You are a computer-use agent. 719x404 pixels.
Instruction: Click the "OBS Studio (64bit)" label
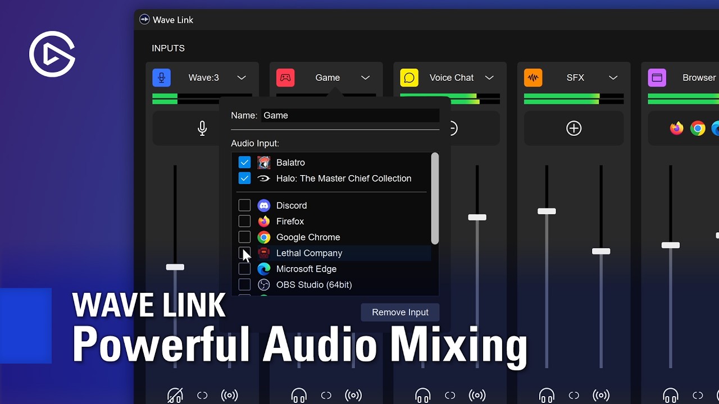click(314, 284)
